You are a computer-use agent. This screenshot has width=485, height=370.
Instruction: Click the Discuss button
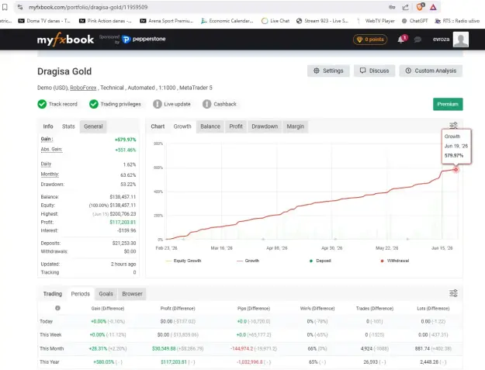pos(374,71)
